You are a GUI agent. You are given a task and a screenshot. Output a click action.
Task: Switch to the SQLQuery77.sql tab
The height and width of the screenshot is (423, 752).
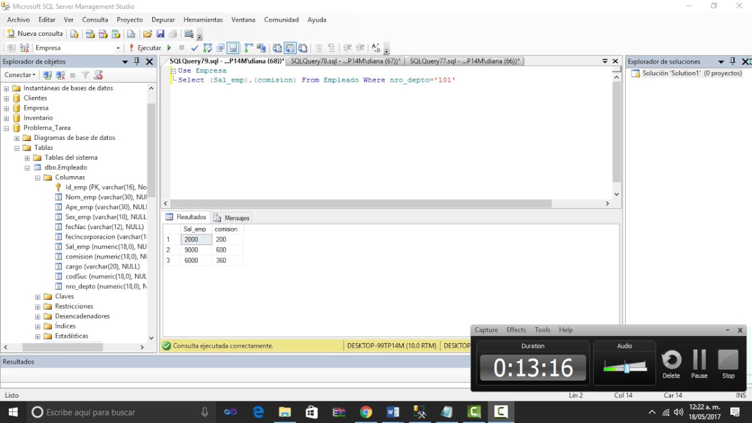464,61
